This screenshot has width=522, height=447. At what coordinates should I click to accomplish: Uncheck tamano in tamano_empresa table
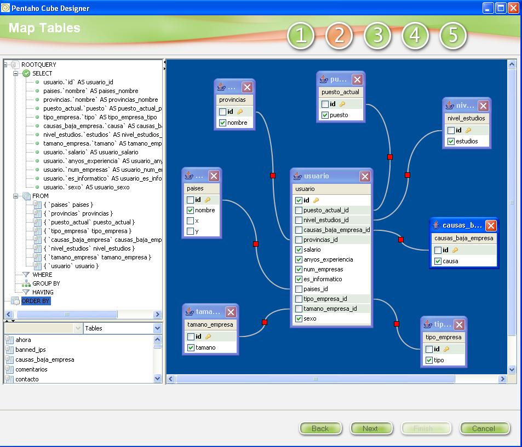191,347
